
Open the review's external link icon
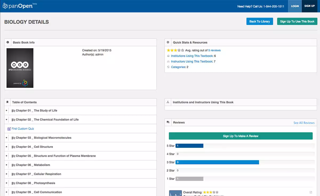click(x=311, y=192)
